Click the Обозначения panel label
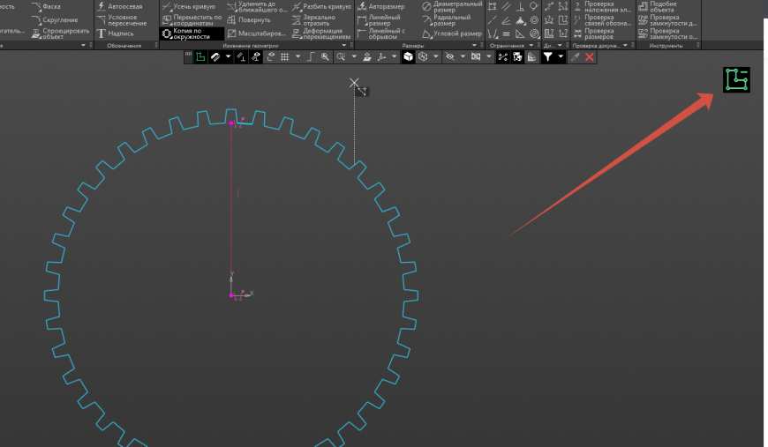Viewport: 768px width, 447px height. [x=124, y=46]
